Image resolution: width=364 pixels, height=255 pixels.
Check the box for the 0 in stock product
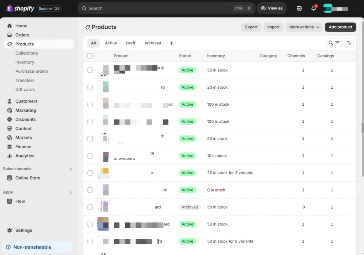tap(90, 190)
